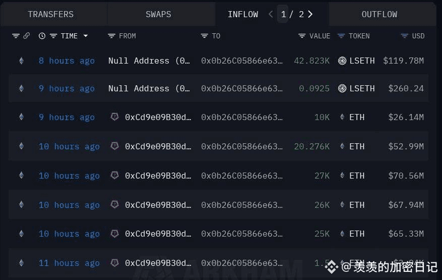Click recipient 0x0b26C05866e63 in $26.14M row
Screen dimensions: 442x280
[x=242, y=117]
